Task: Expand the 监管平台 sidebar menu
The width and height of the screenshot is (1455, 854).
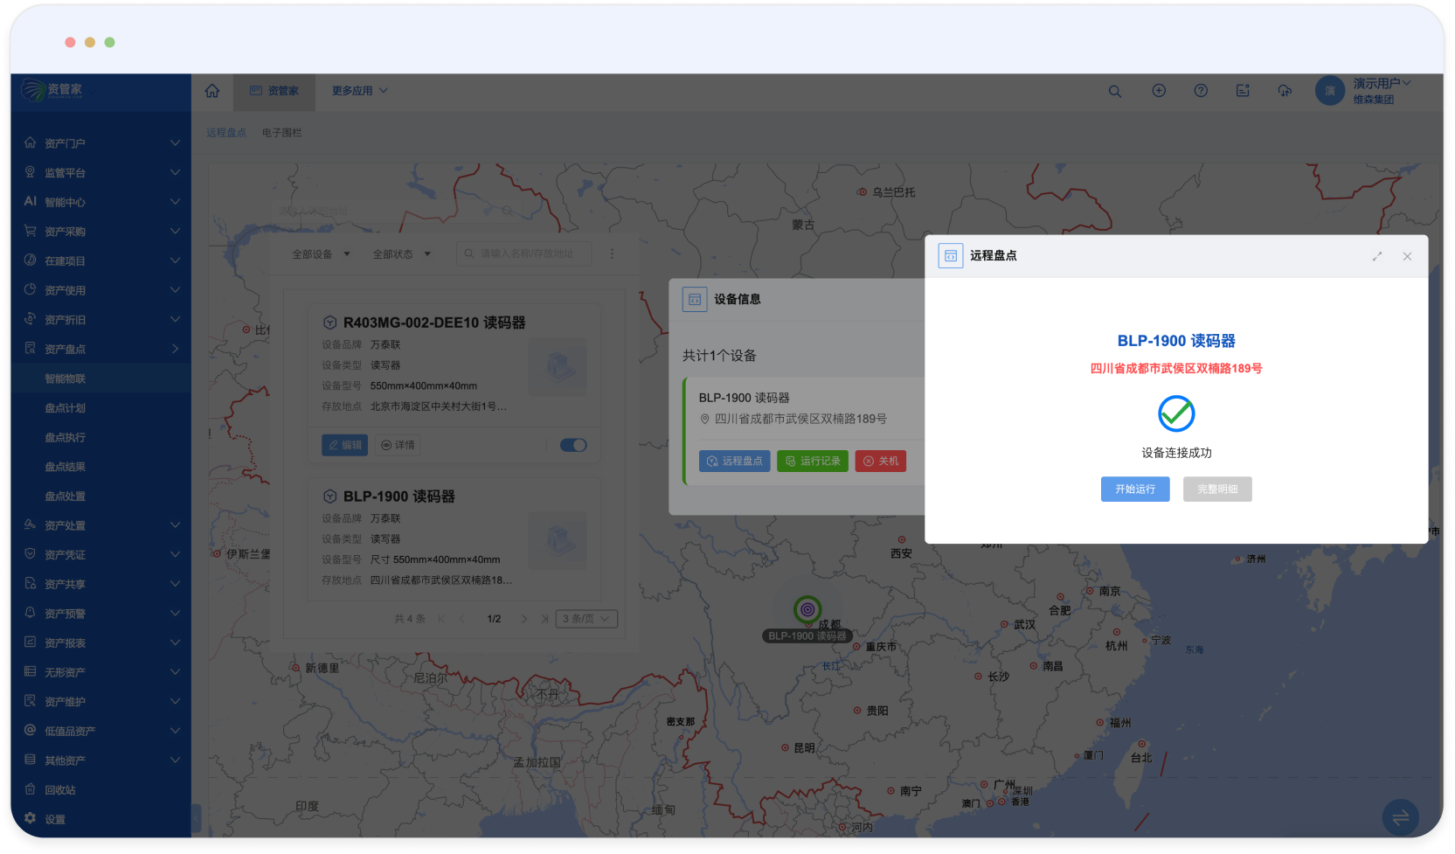Action: coord(100,172)
